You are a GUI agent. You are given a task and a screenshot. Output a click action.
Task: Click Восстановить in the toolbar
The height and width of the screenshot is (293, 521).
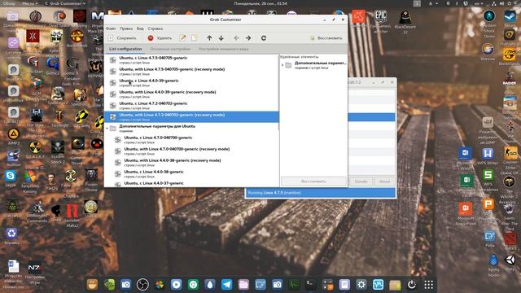point(326,38)
